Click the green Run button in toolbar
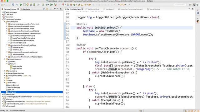This screenshot has height=112, width=200. [51, 5]
